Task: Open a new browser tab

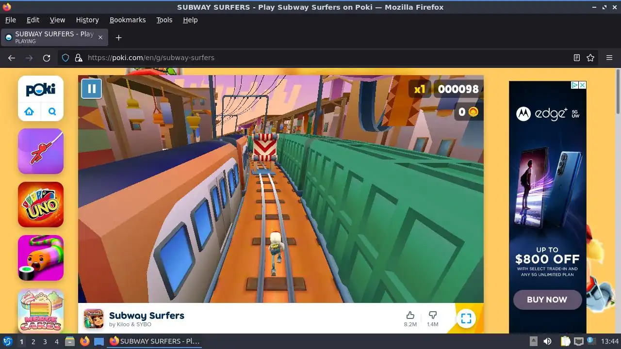Action: click(118, 37)
